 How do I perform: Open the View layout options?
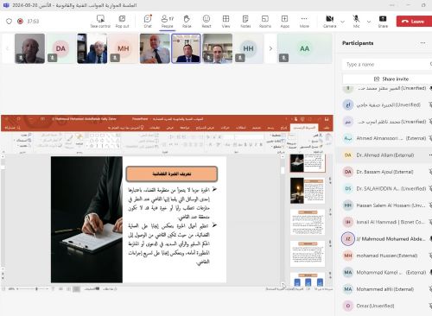pyautogui.click(x=226, y=22)
